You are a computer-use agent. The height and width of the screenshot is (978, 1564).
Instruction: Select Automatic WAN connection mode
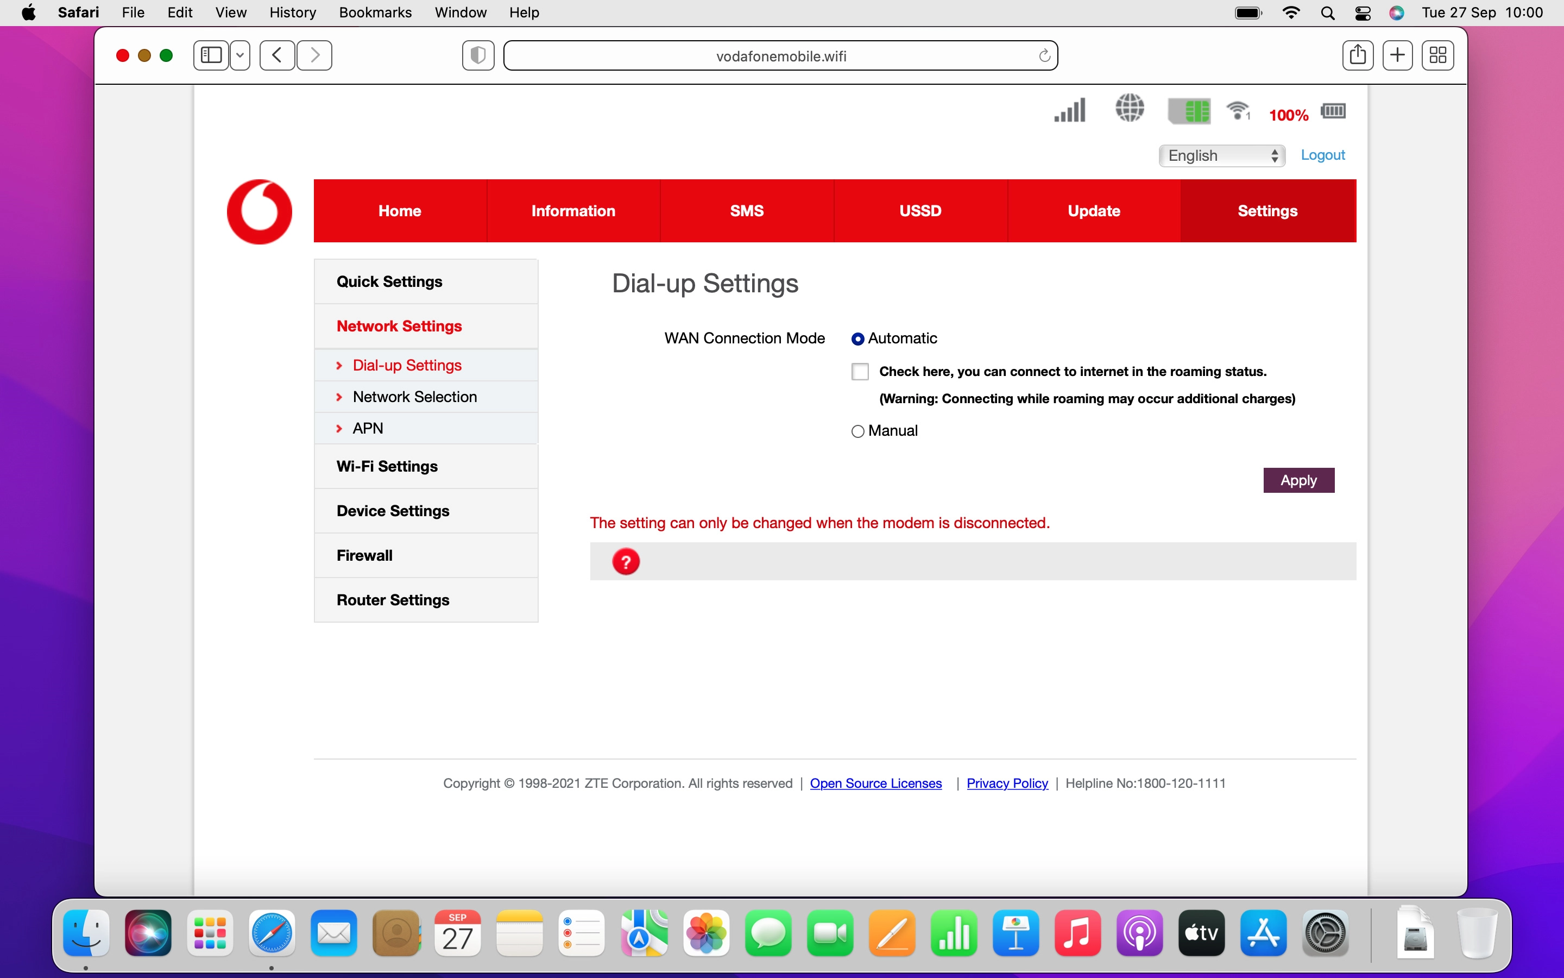pyautogui.click(x=858, y=338)
